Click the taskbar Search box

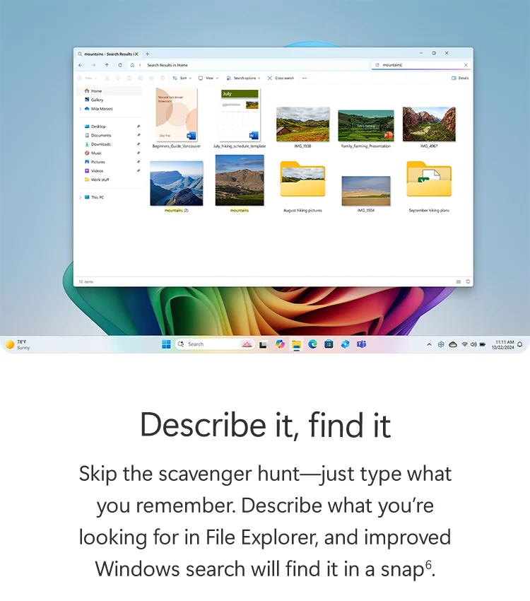coord(216,344)
